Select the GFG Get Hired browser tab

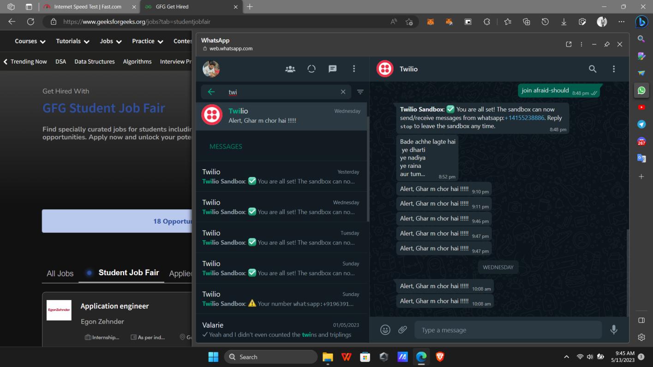click(191, 7)
